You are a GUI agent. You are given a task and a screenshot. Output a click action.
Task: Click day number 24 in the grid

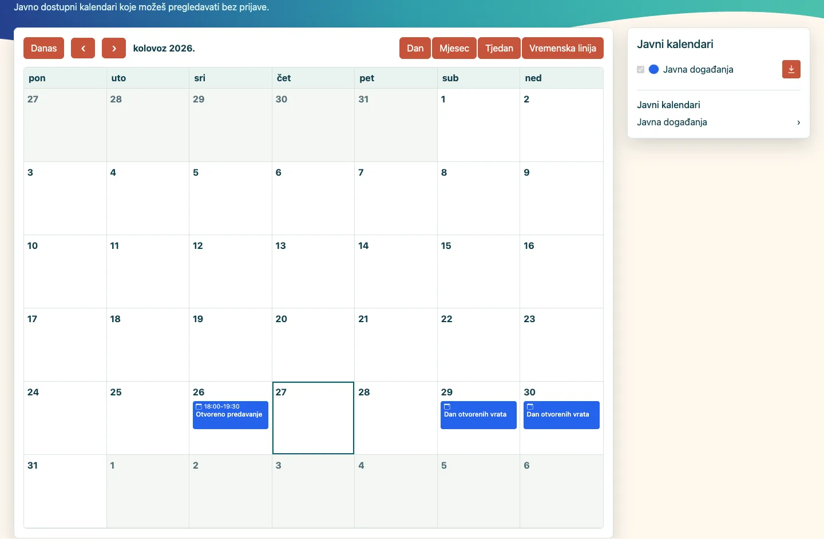[33, 392]
